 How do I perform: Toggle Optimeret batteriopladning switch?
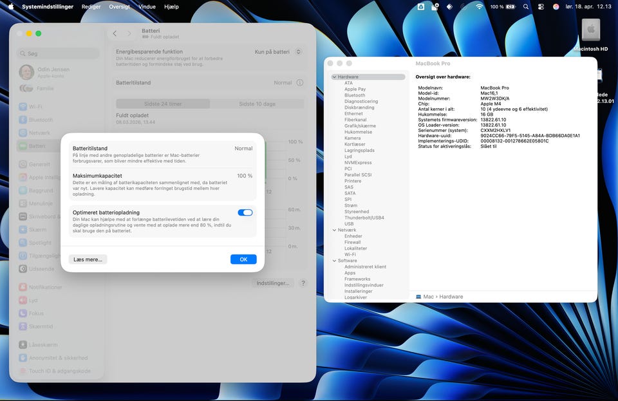pos(245,212)
